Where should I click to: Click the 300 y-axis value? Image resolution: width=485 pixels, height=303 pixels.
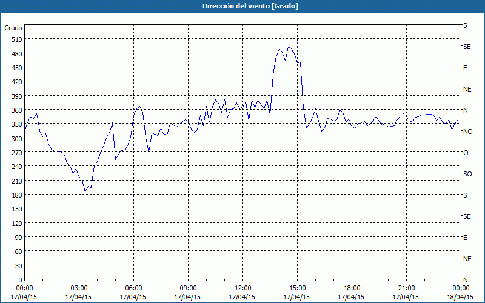tap(17, 139)
